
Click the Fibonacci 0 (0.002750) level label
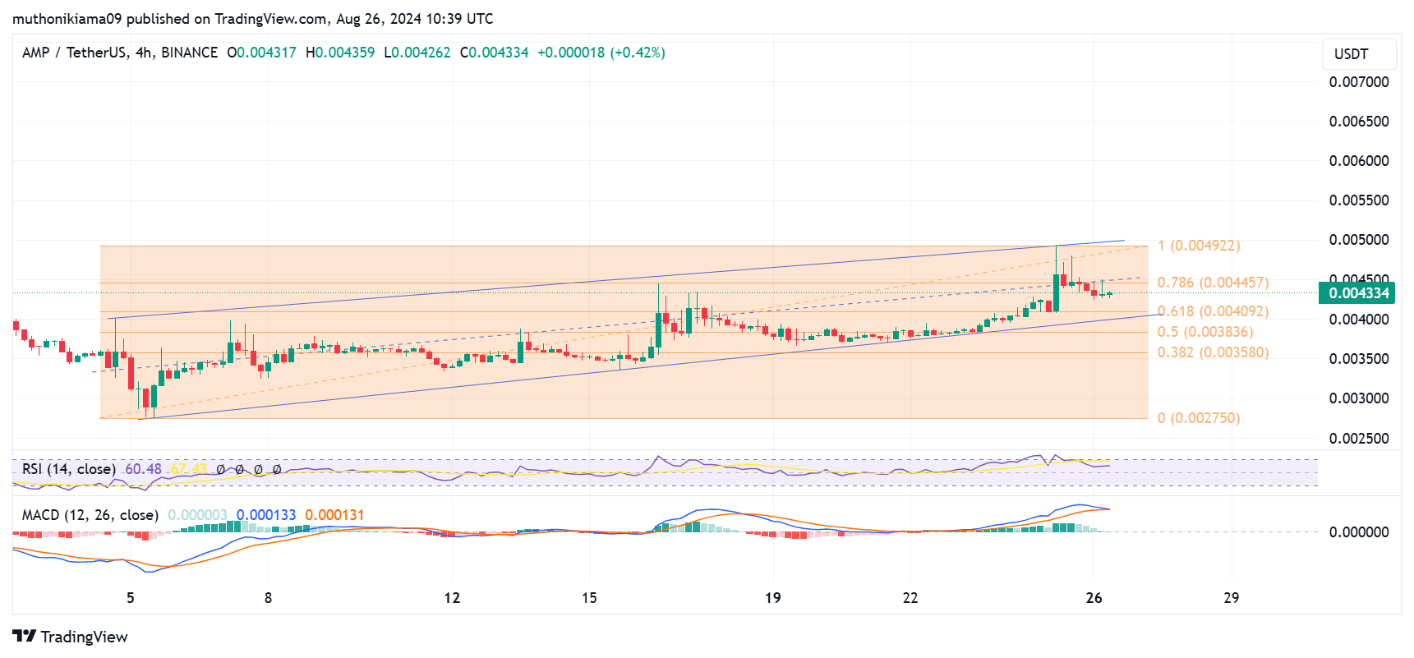(1198, 418)
